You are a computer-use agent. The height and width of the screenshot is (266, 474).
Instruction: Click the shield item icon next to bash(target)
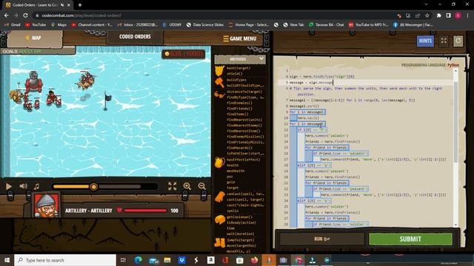click(220, 71)
